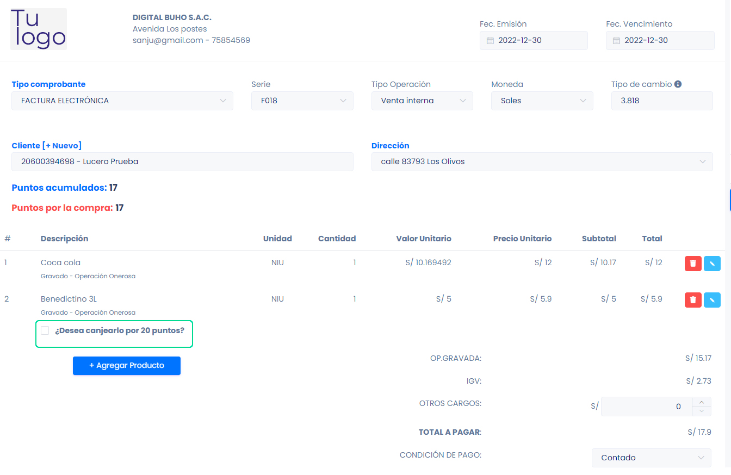
Task: Decrease Otros Cargos with down arrow
Action: pos(702,411)
